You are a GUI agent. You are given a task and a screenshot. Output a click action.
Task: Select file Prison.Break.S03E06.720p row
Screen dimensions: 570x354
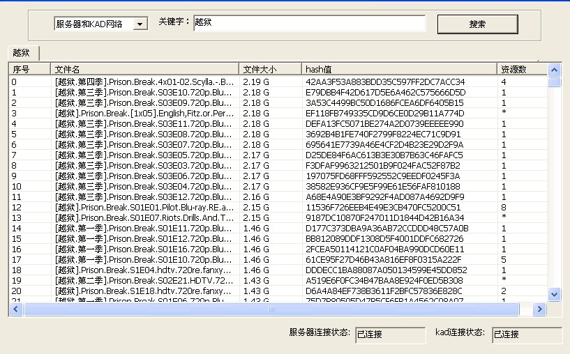click(278, 176)
